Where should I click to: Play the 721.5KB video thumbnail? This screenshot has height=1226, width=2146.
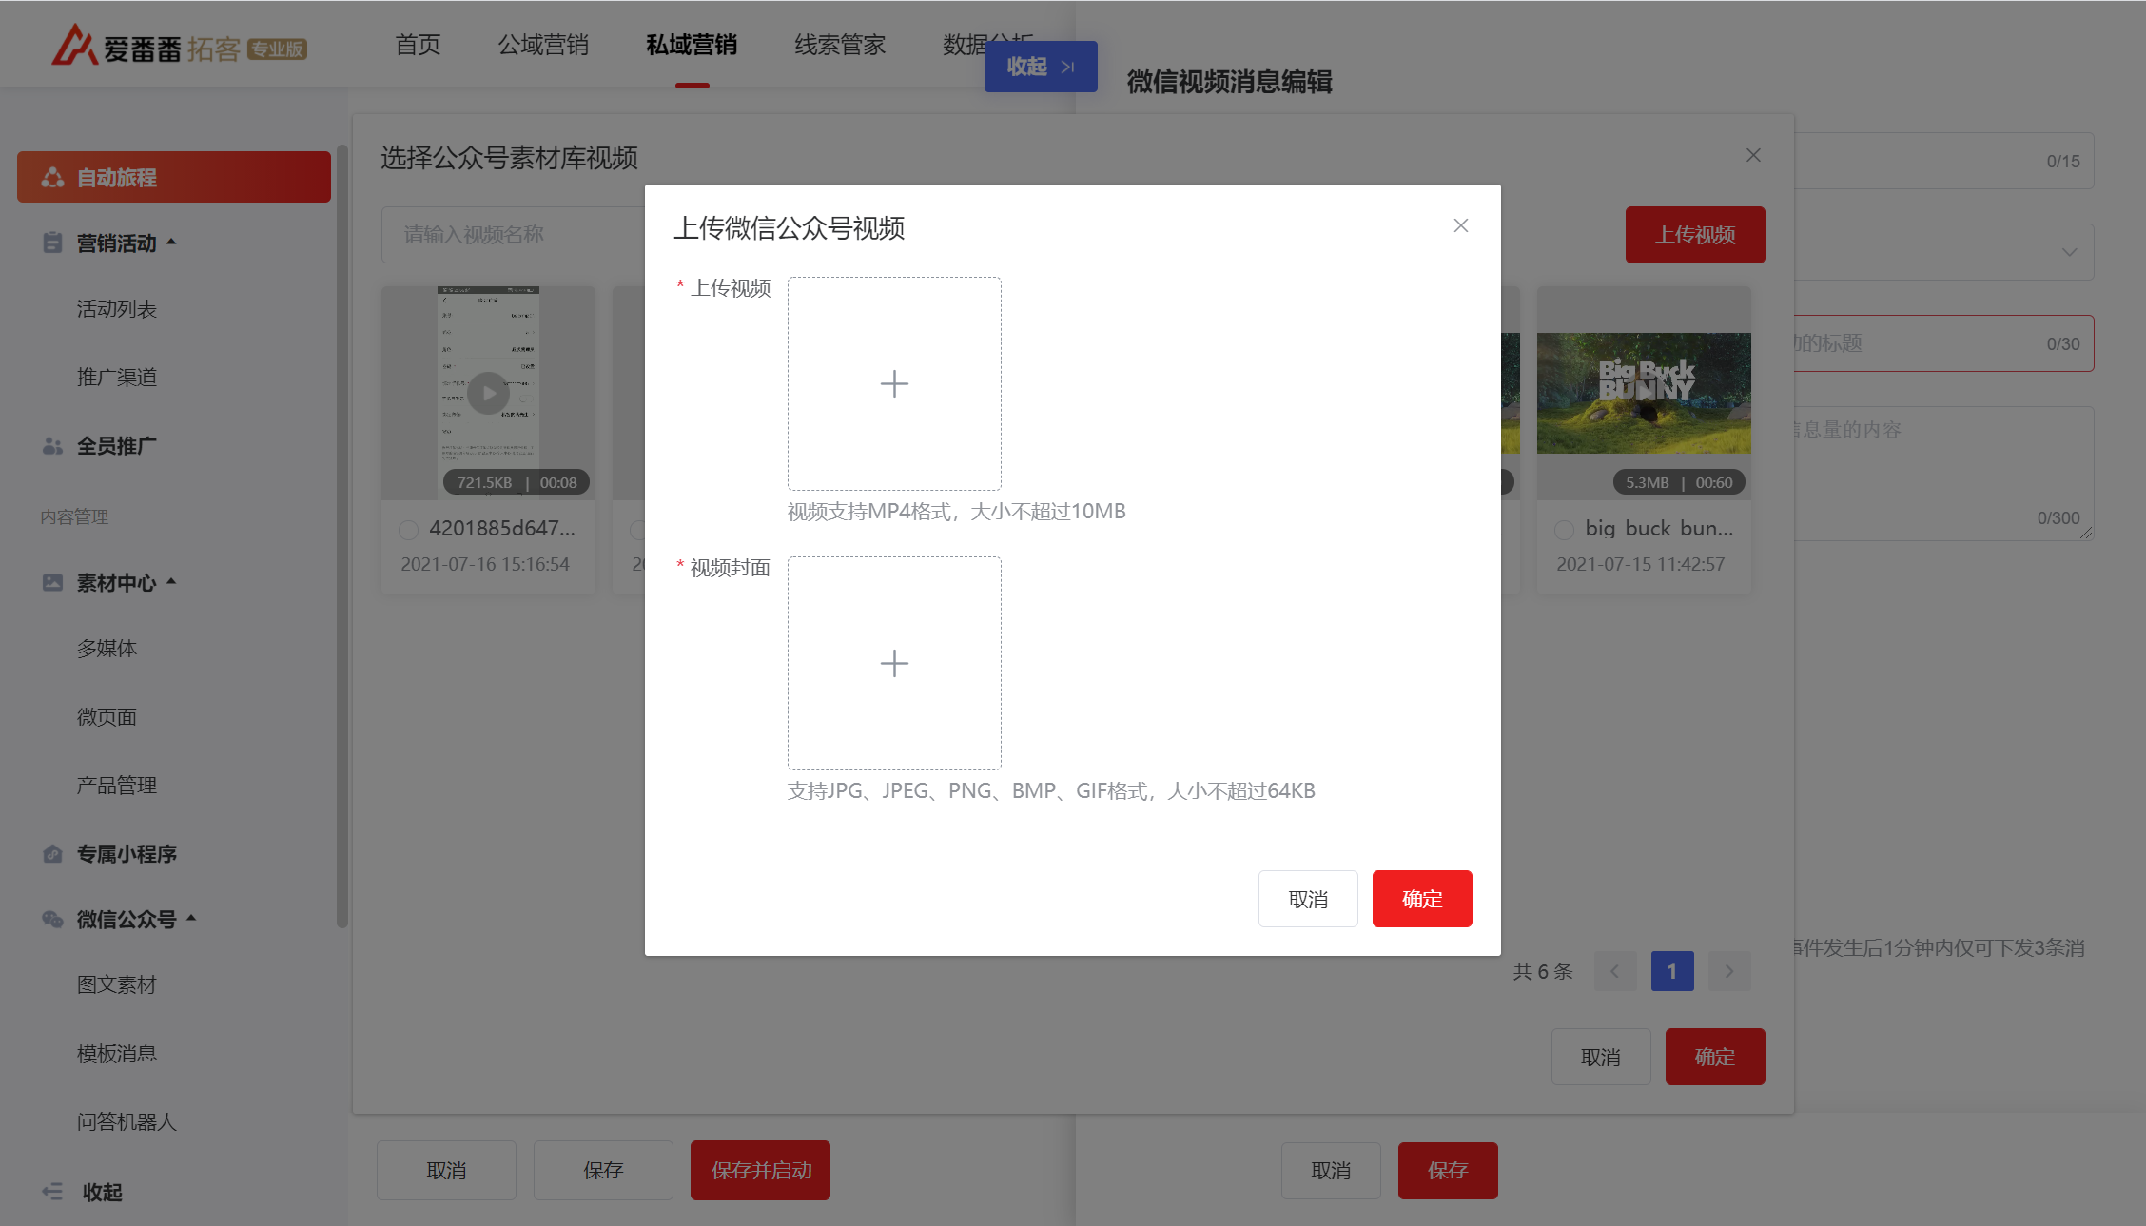[488, 393]
